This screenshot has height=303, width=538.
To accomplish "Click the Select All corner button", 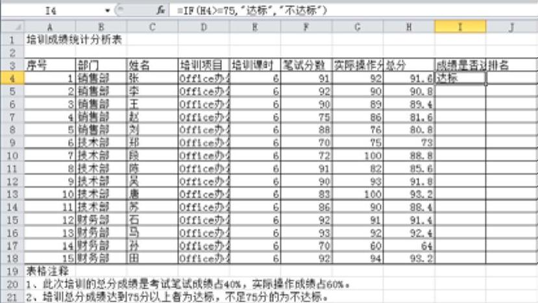I will (x=12, y=27).
